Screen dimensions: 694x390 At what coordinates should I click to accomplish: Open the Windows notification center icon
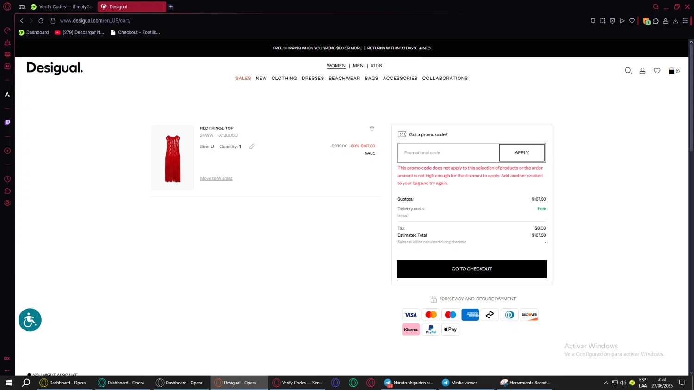pyautogui.click(x=682, y=383)
